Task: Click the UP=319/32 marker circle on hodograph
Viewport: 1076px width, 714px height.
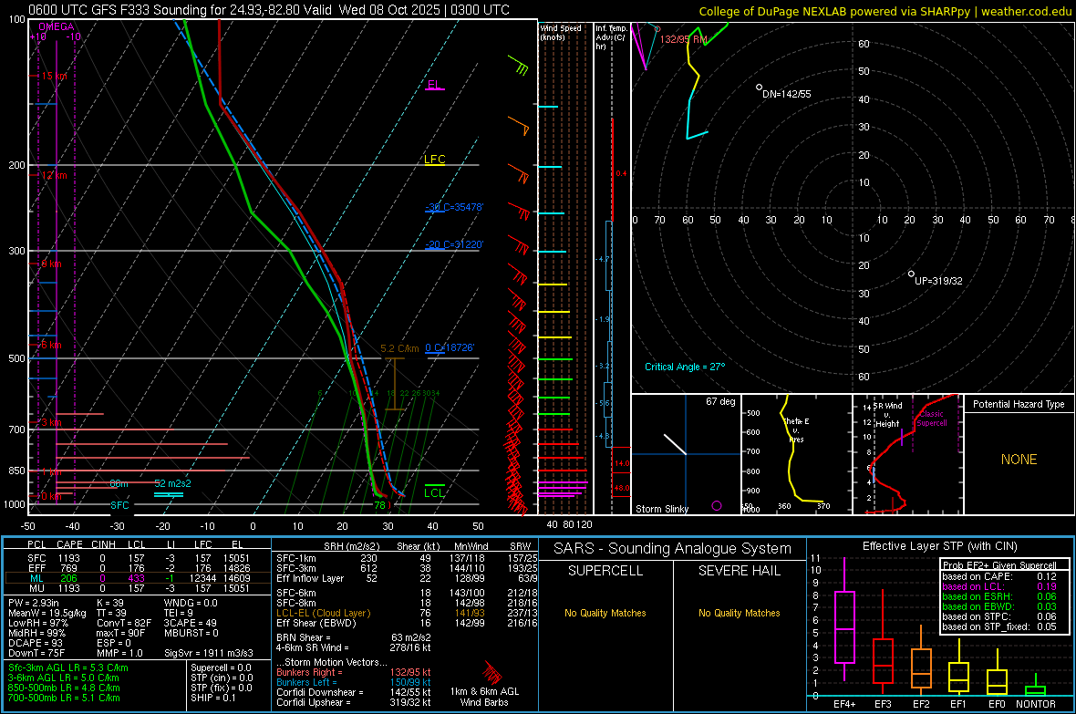Action: tap(911, 274)
